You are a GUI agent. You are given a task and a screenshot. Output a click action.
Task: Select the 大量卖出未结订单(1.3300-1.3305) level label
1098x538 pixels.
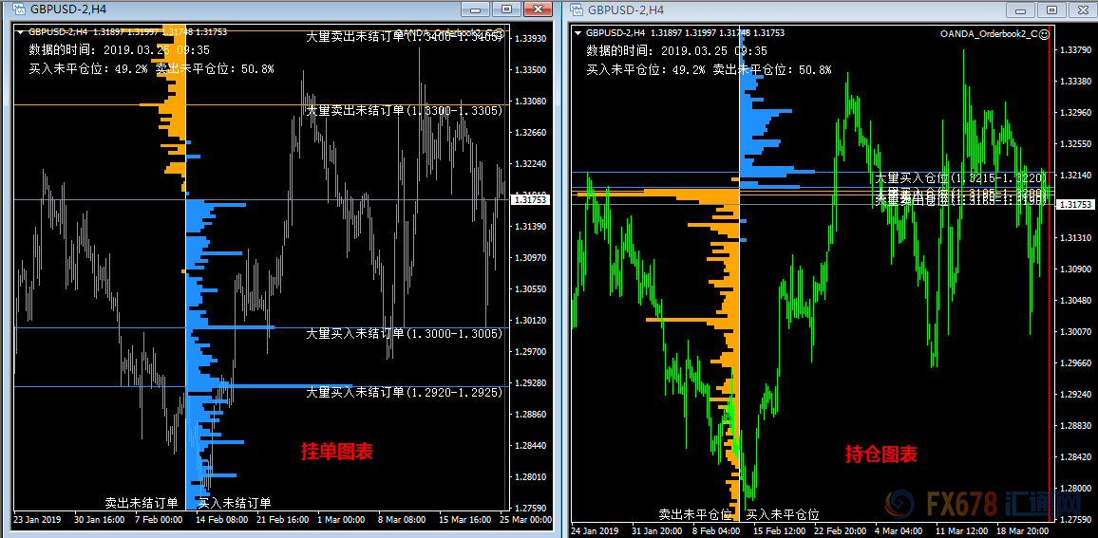tap(404, 111)
